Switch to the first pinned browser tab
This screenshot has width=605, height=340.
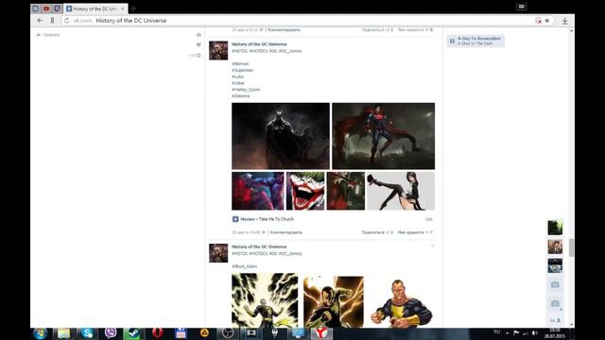[36, 8]
